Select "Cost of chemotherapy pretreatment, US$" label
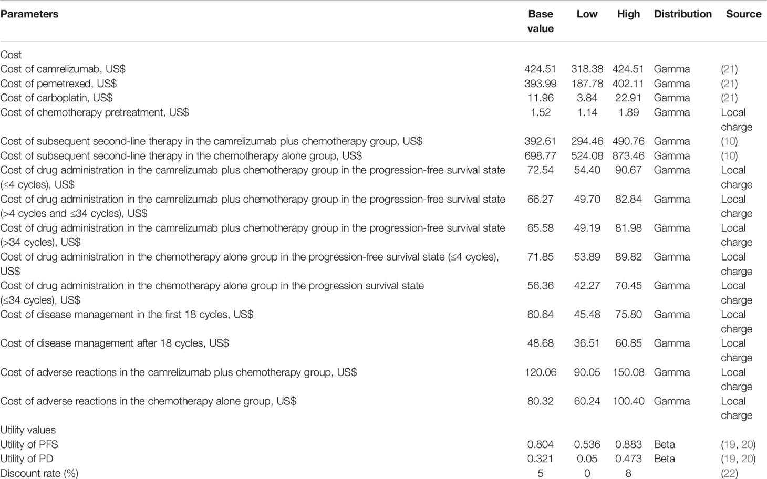This screenshot has width=767, height=479. coord(95,112)
